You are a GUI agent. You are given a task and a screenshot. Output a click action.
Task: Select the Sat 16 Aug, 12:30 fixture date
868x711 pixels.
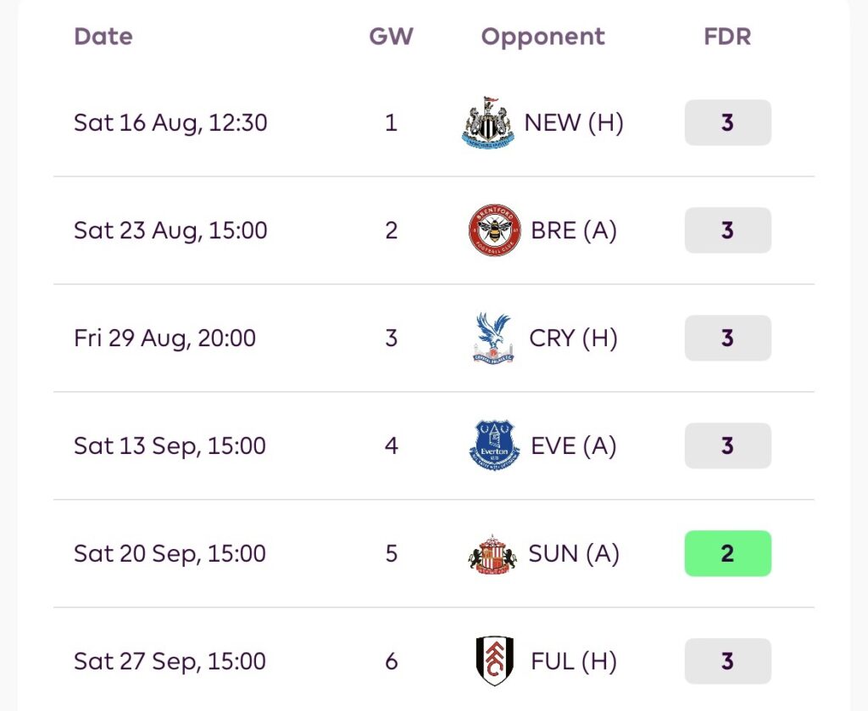coord(170,122)
